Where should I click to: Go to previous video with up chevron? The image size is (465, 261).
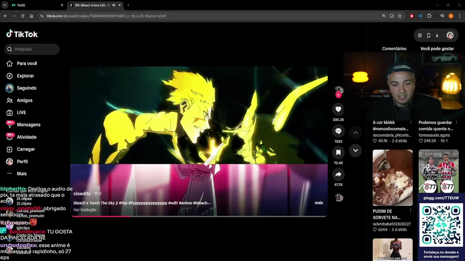pos(356,133)
